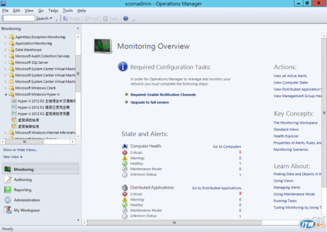Click the Monitoring Overview monitor icon
This screenshot has width=327, height=232.
103,46
